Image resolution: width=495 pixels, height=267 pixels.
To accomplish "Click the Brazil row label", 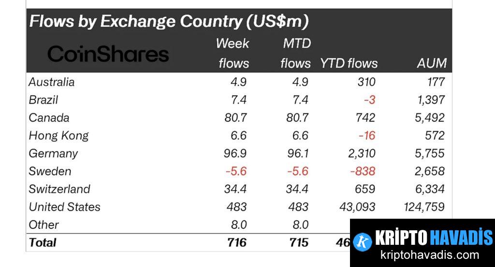I will [x=44, y=99].
